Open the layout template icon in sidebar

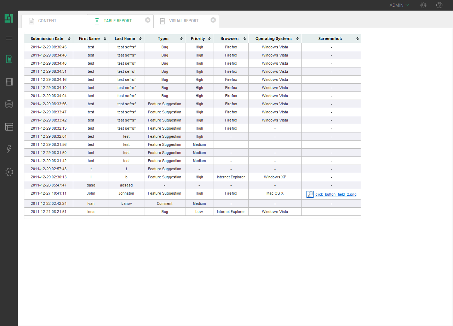point(9,127)
